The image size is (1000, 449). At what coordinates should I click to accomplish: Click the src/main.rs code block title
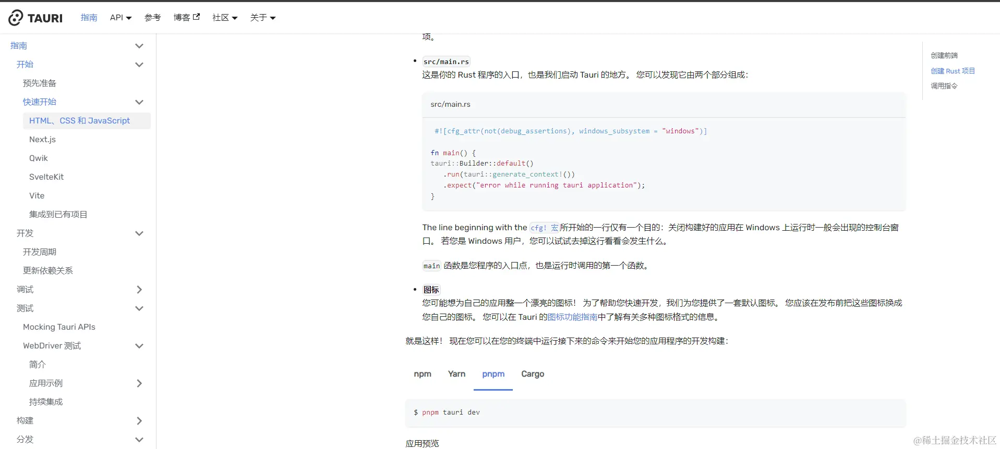tap(450, 104)
